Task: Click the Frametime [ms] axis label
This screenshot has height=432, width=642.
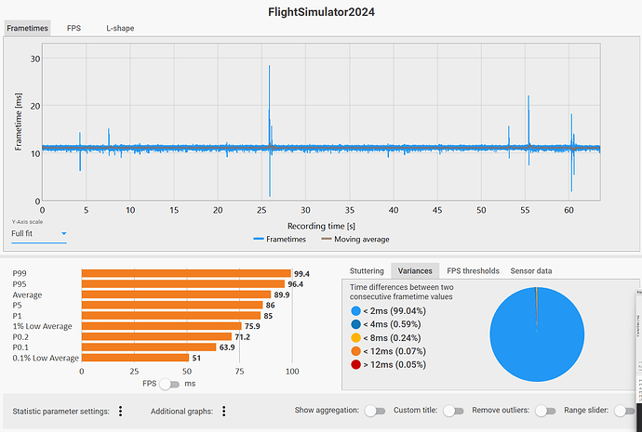Action: (19, 122)
